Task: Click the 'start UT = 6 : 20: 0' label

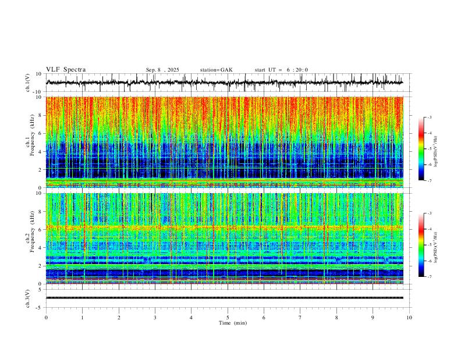Action: [x=281, y=70]
